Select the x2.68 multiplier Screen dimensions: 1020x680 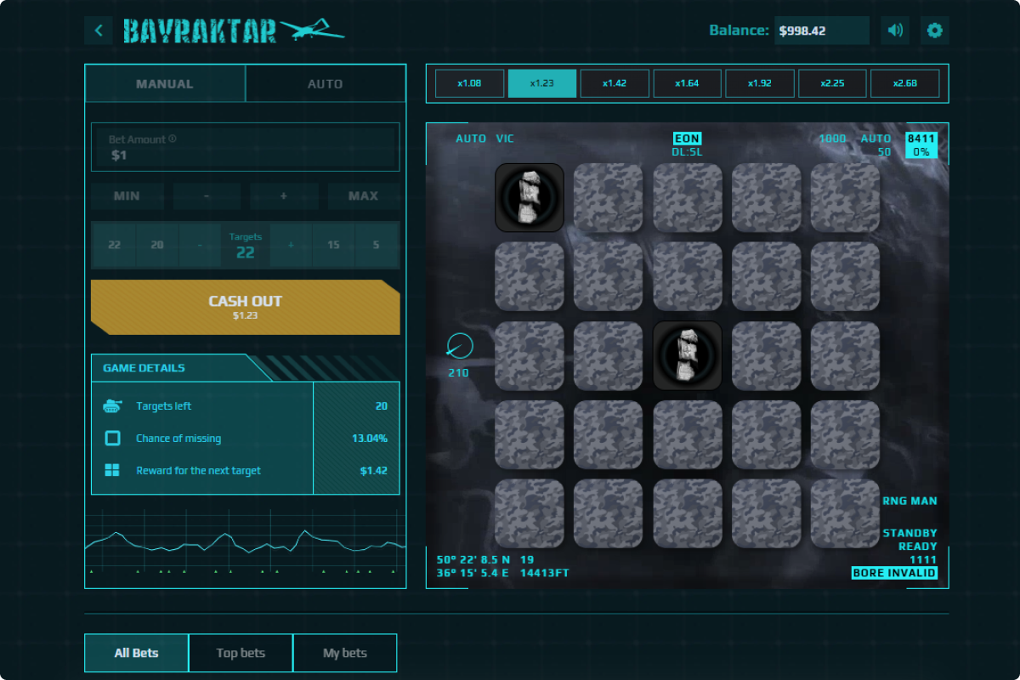click(x=905, y=83)
